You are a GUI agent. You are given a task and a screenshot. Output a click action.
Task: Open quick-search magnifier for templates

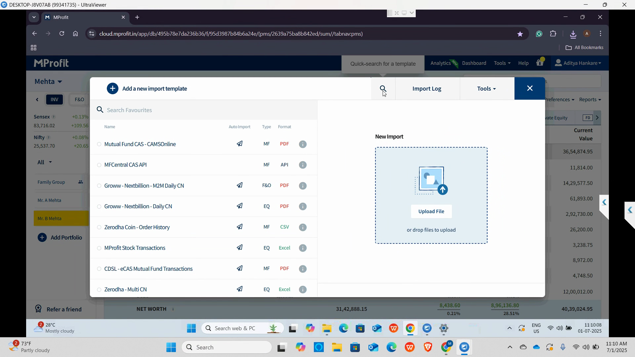click(x=383, y=89)
